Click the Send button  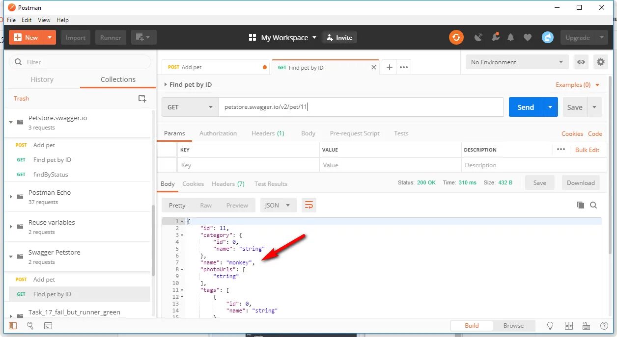point(526,107)
